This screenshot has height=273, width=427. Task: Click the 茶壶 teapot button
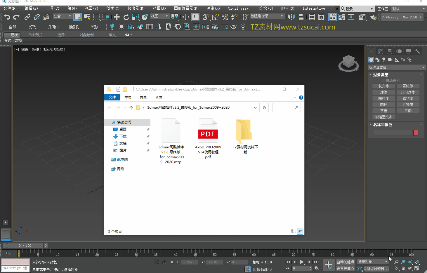click(x=384, y=111)
